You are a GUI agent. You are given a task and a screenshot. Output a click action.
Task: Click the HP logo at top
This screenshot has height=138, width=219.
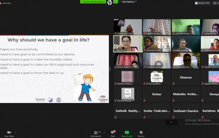coord(109,3)
